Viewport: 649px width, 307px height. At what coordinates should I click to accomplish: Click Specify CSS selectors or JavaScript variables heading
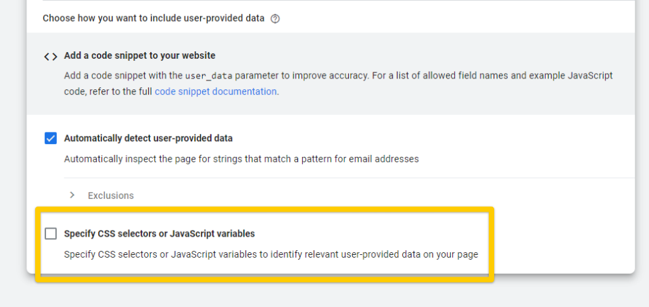(x=160, y=234)
